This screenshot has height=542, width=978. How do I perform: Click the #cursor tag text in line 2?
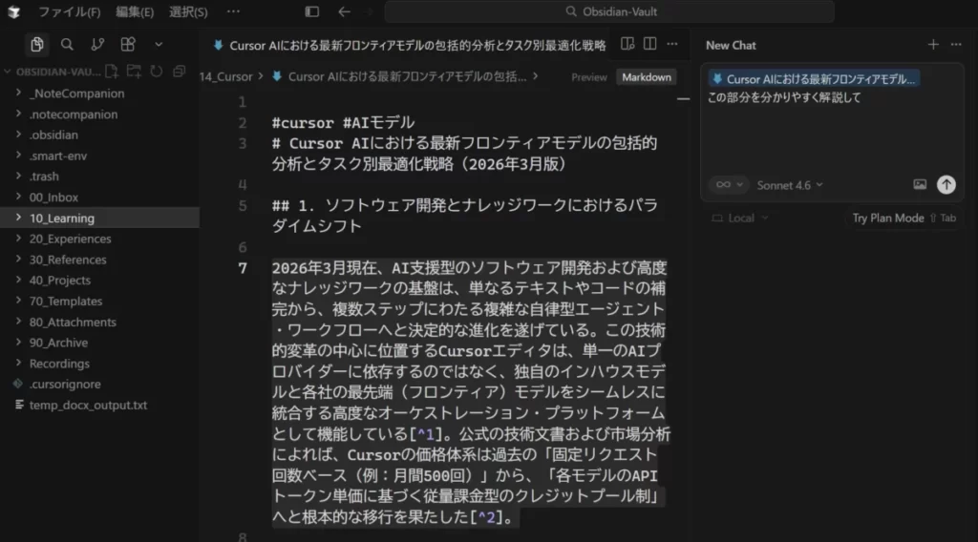[x=303, y=123]
